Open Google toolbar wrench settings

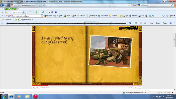[163, 16]
